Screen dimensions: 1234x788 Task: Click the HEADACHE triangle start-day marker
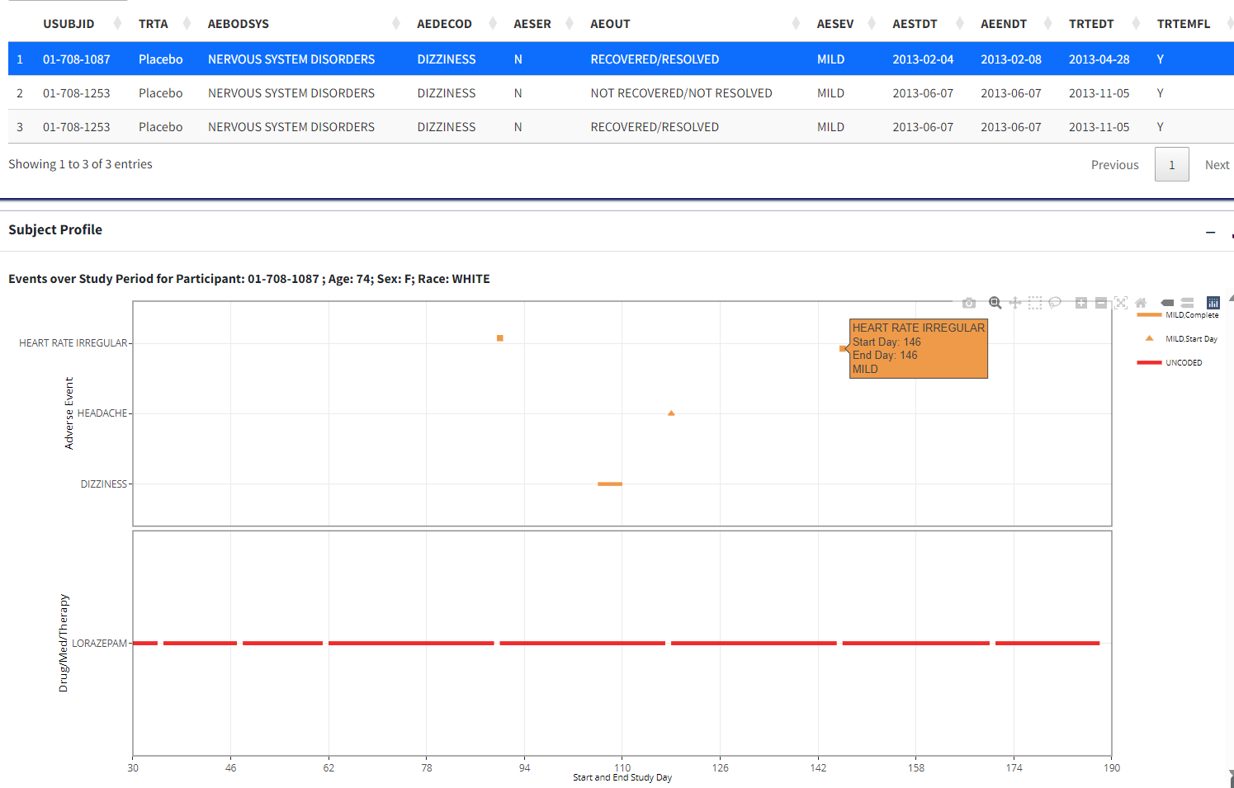671,413
